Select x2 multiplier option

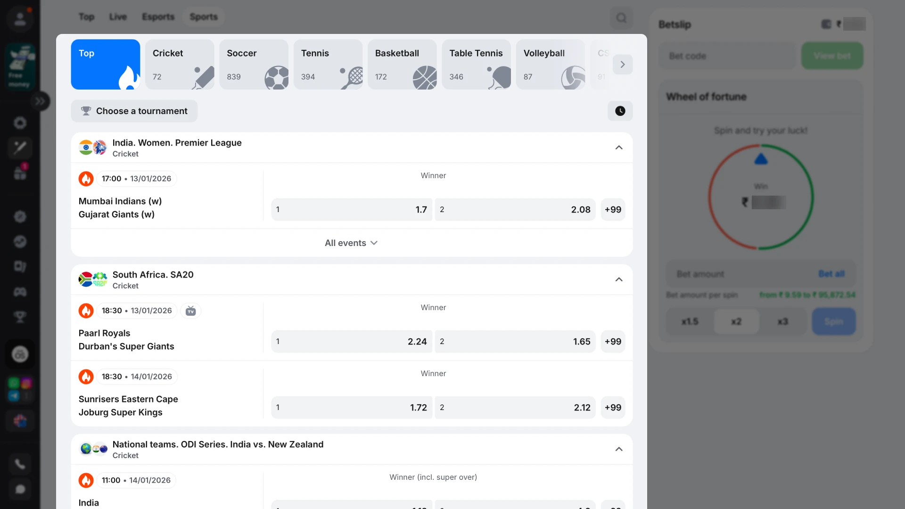(736, 321)
